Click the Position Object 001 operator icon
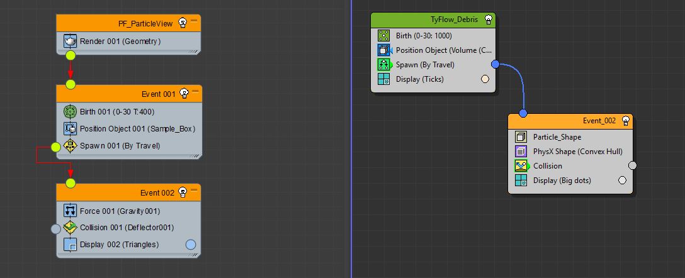The height and width of the screenshot is (278, 685). 71,129
